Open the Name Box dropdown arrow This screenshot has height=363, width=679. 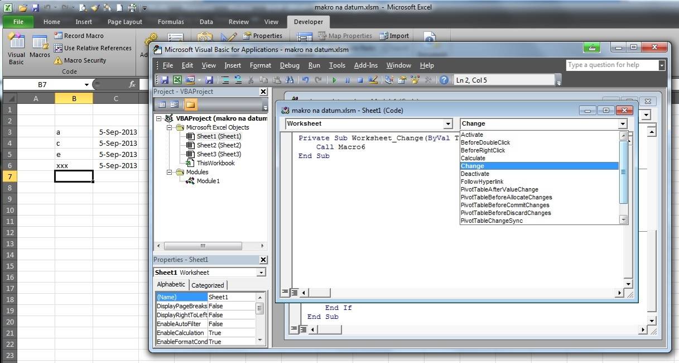point(86,84)
